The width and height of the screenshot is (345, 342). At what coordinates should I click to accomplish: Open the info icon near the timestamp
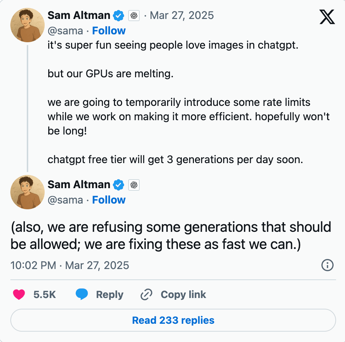point(327,265)
